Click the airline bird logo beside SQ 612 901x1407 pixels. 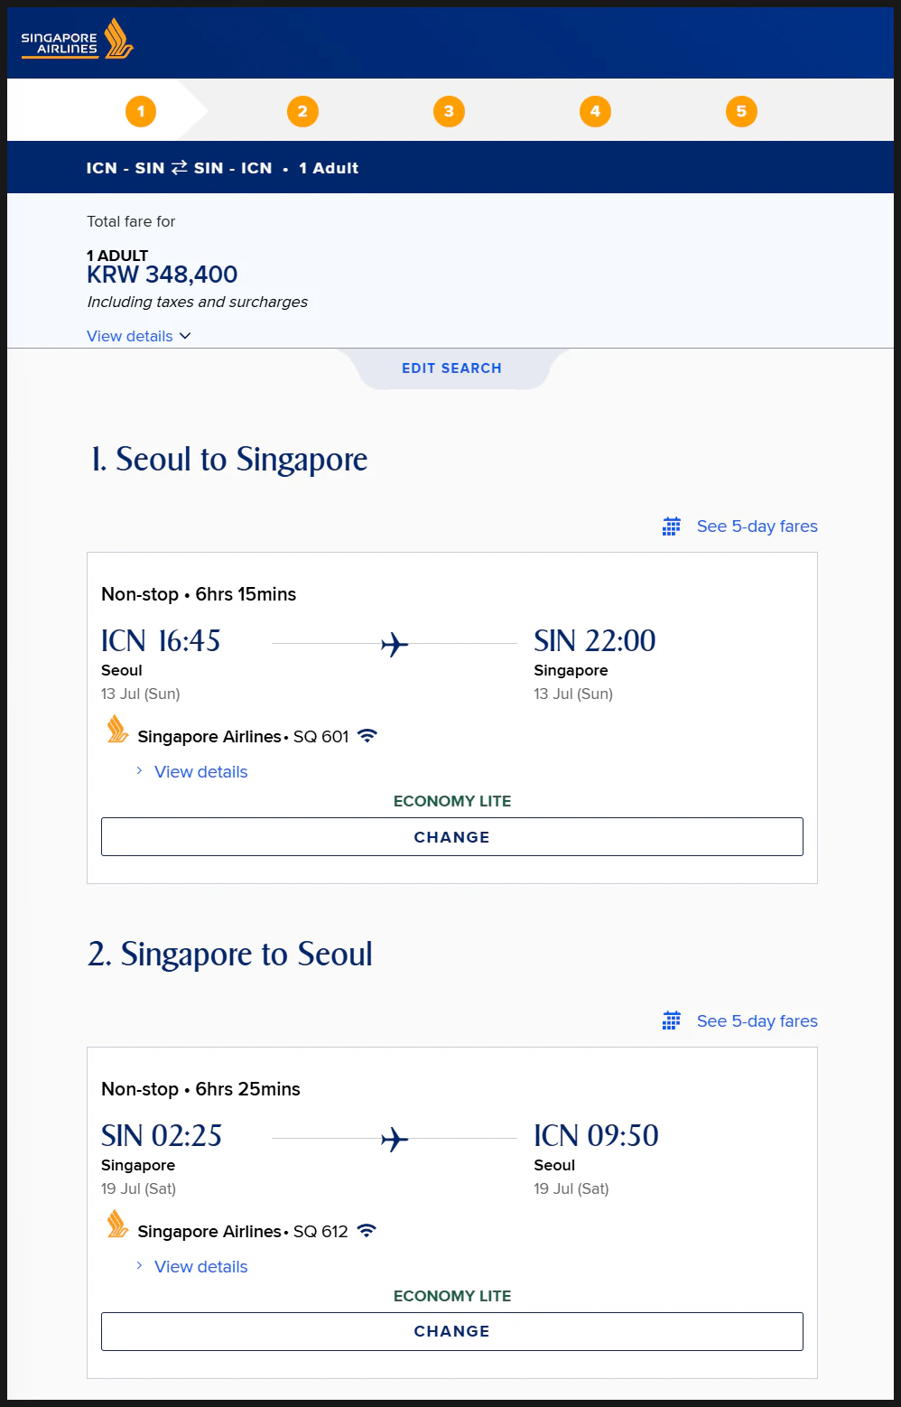tap(117, 1225)
